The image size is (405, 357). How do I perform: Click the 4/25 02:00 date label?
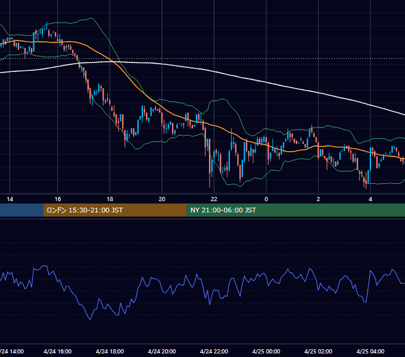click(x=318, y=351)
